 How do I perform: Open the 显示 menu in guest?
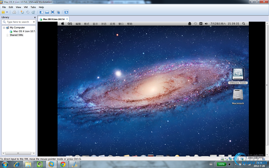tap(95, 24)
